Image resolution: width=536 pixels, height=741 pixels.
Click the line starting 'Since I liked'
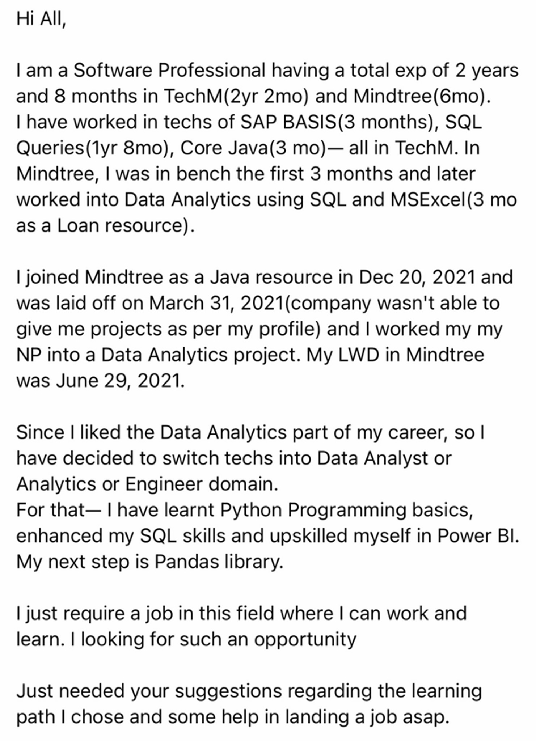click(x=250, y=433)
